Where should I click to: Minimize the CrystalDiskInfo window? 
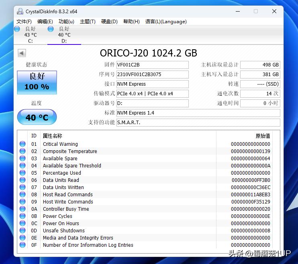[x=238, y=11]
